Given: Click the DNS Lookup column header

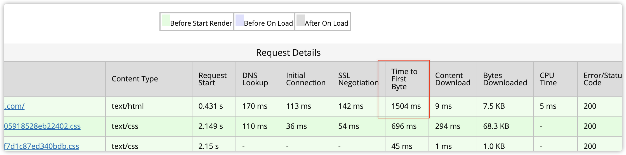Looking at the screenshot, I should pyautogui.click(x=255, y=79).
